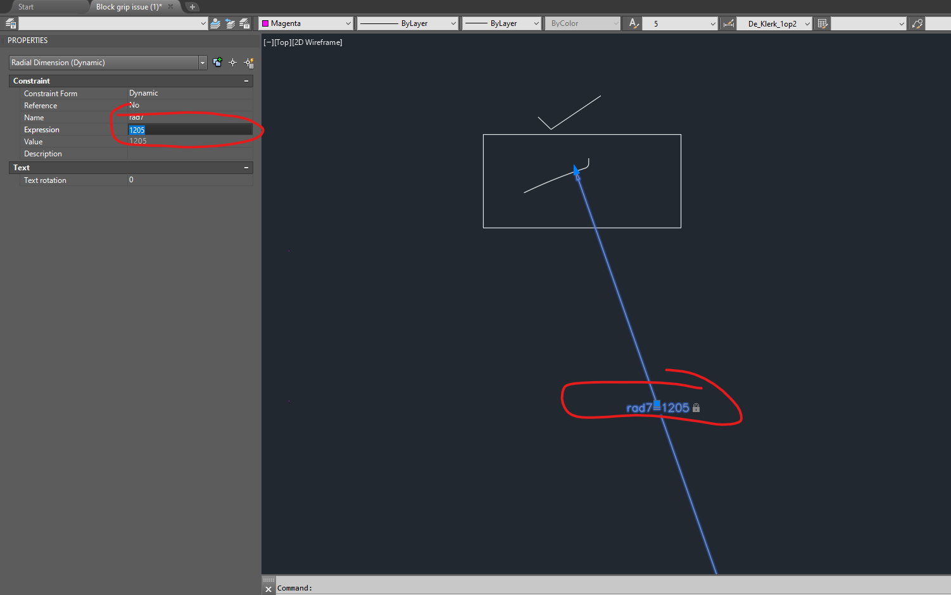Click the table style icon near De_Klerk_1op2

[822, 23]
